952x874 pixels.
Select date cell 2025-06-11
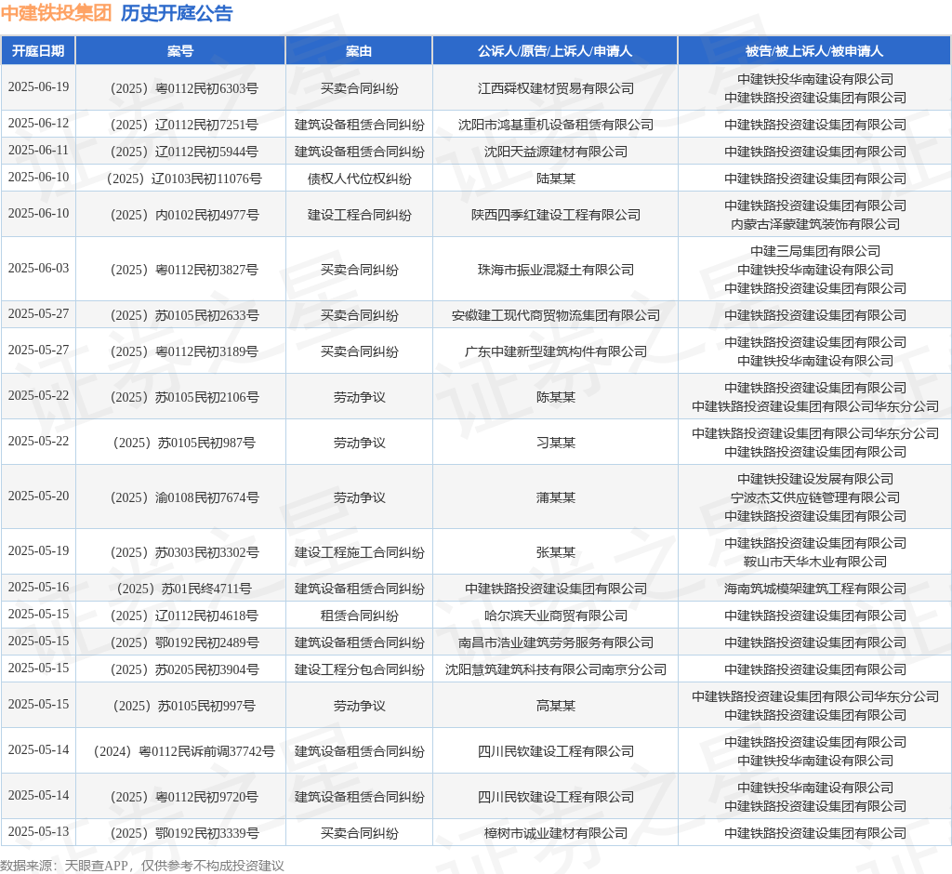[x=38, y=150]
